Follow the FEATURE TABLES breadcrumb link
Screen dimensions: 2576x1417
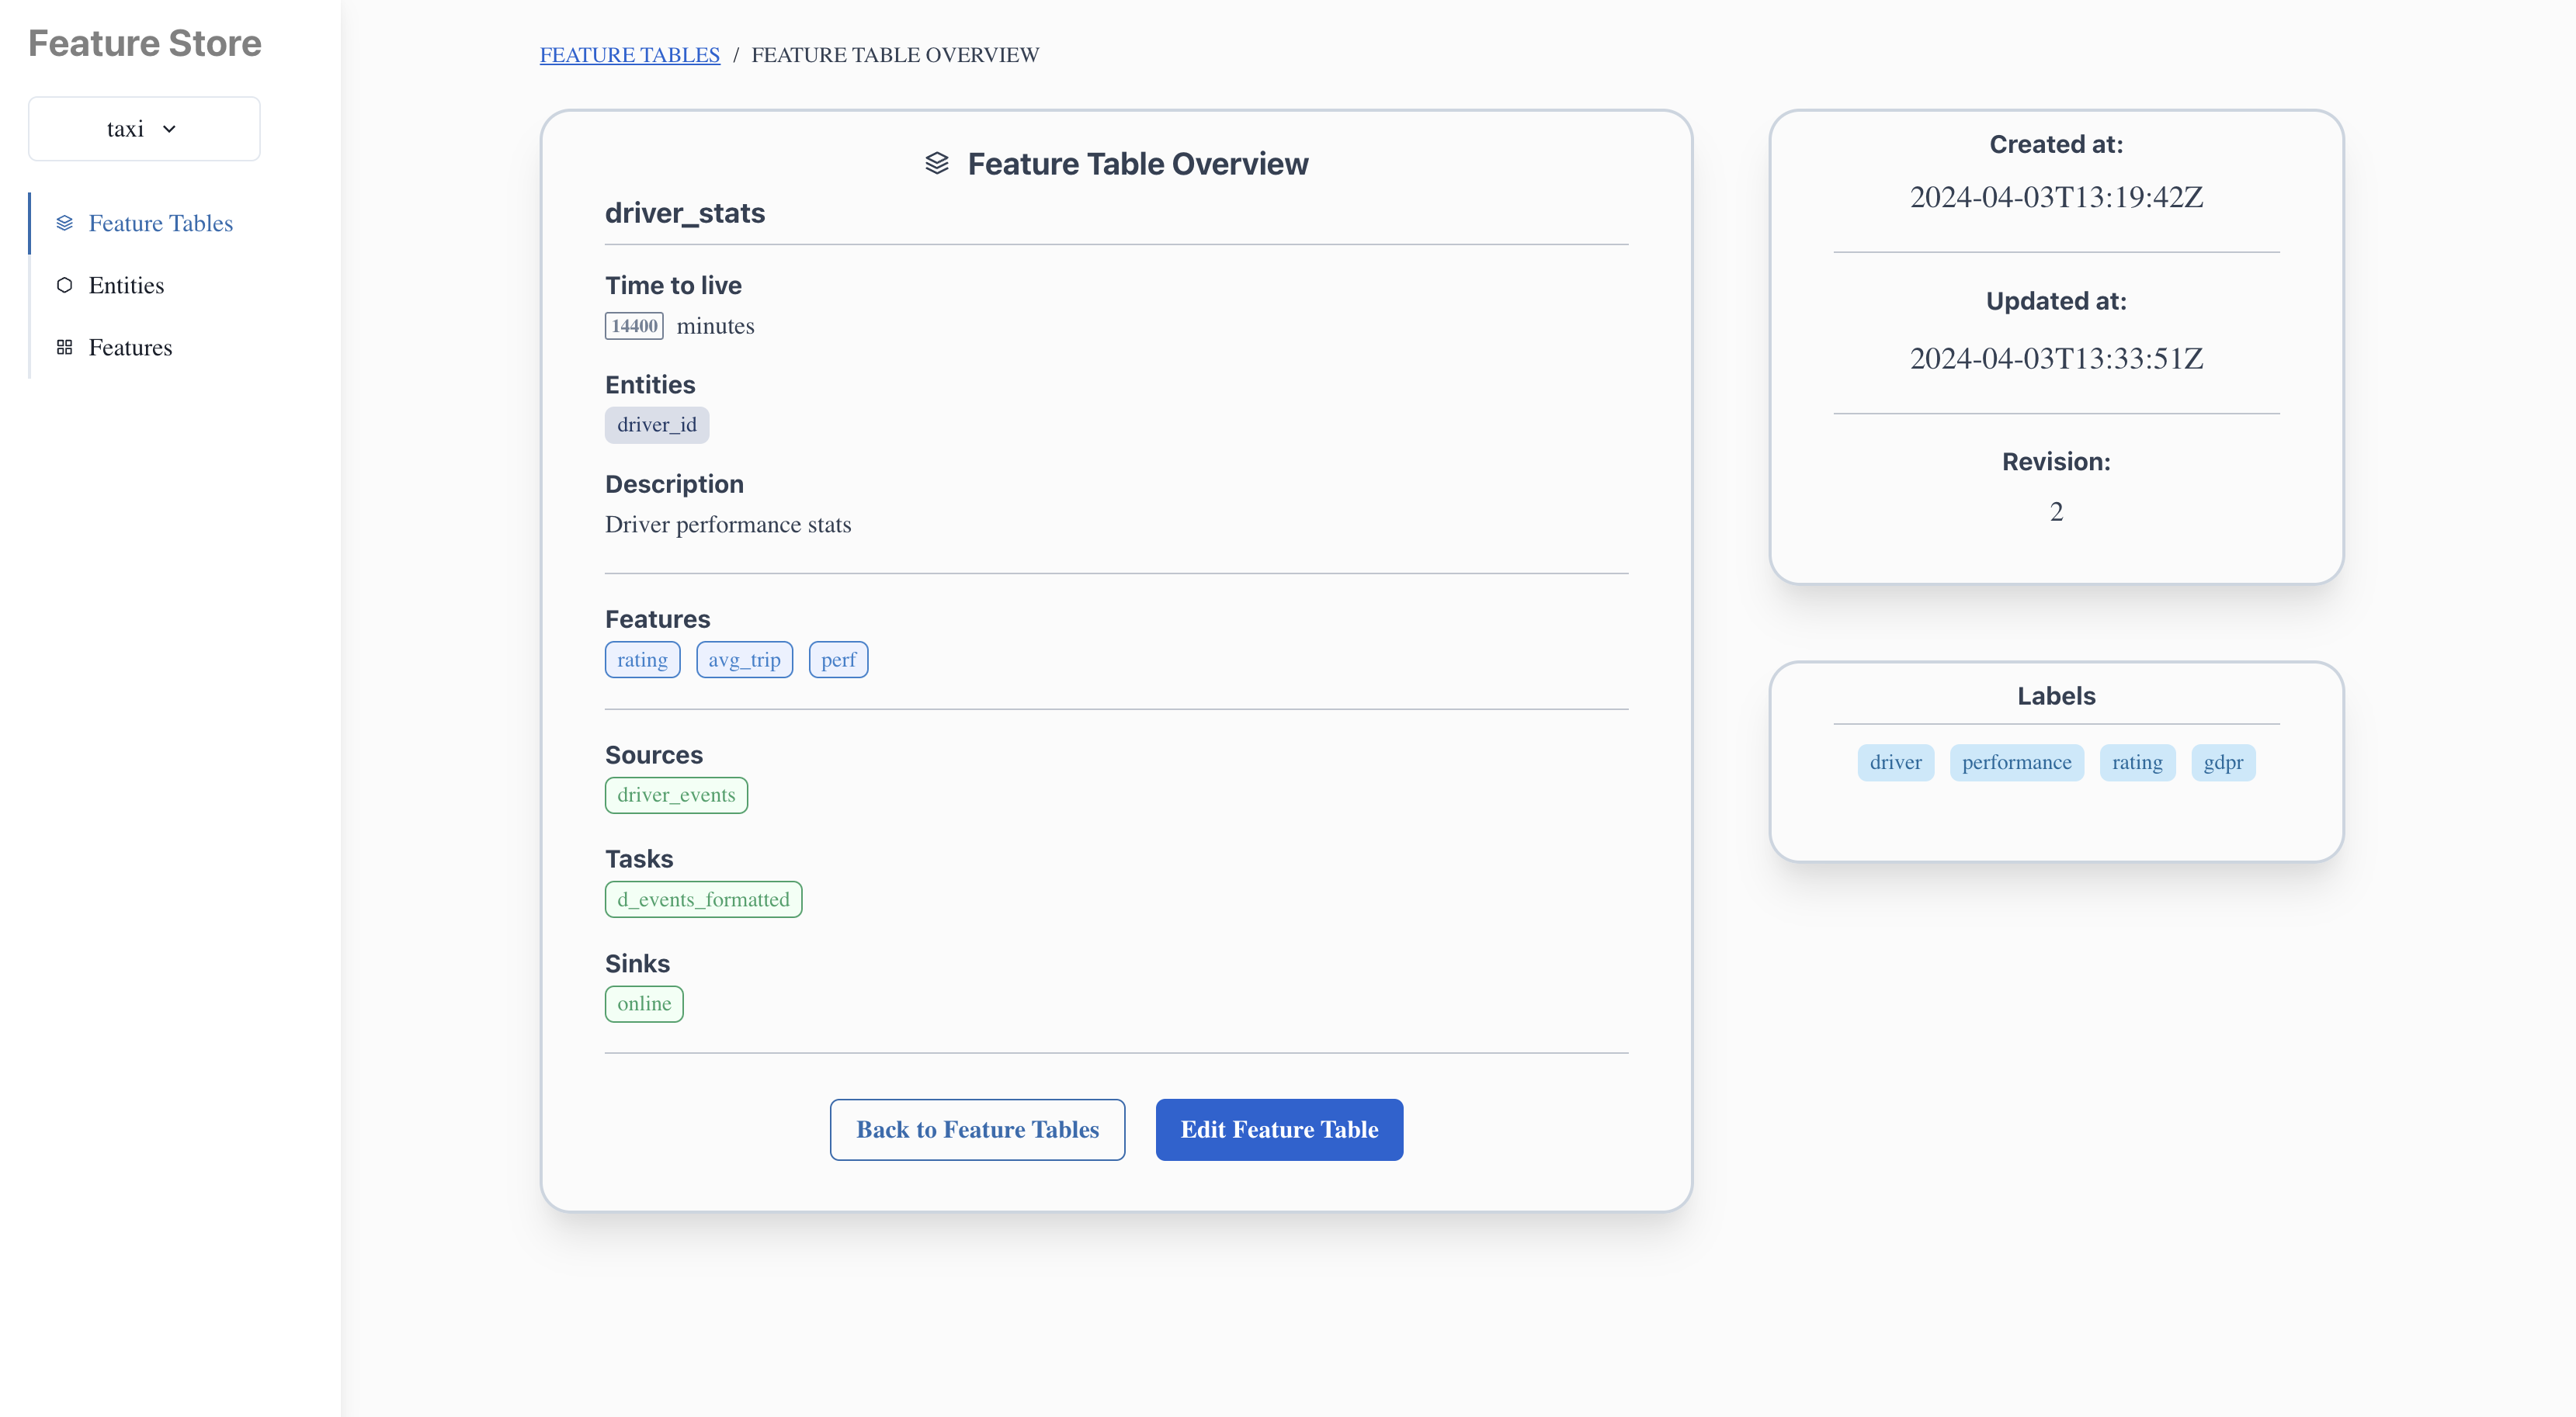click(x=629, y=55)
